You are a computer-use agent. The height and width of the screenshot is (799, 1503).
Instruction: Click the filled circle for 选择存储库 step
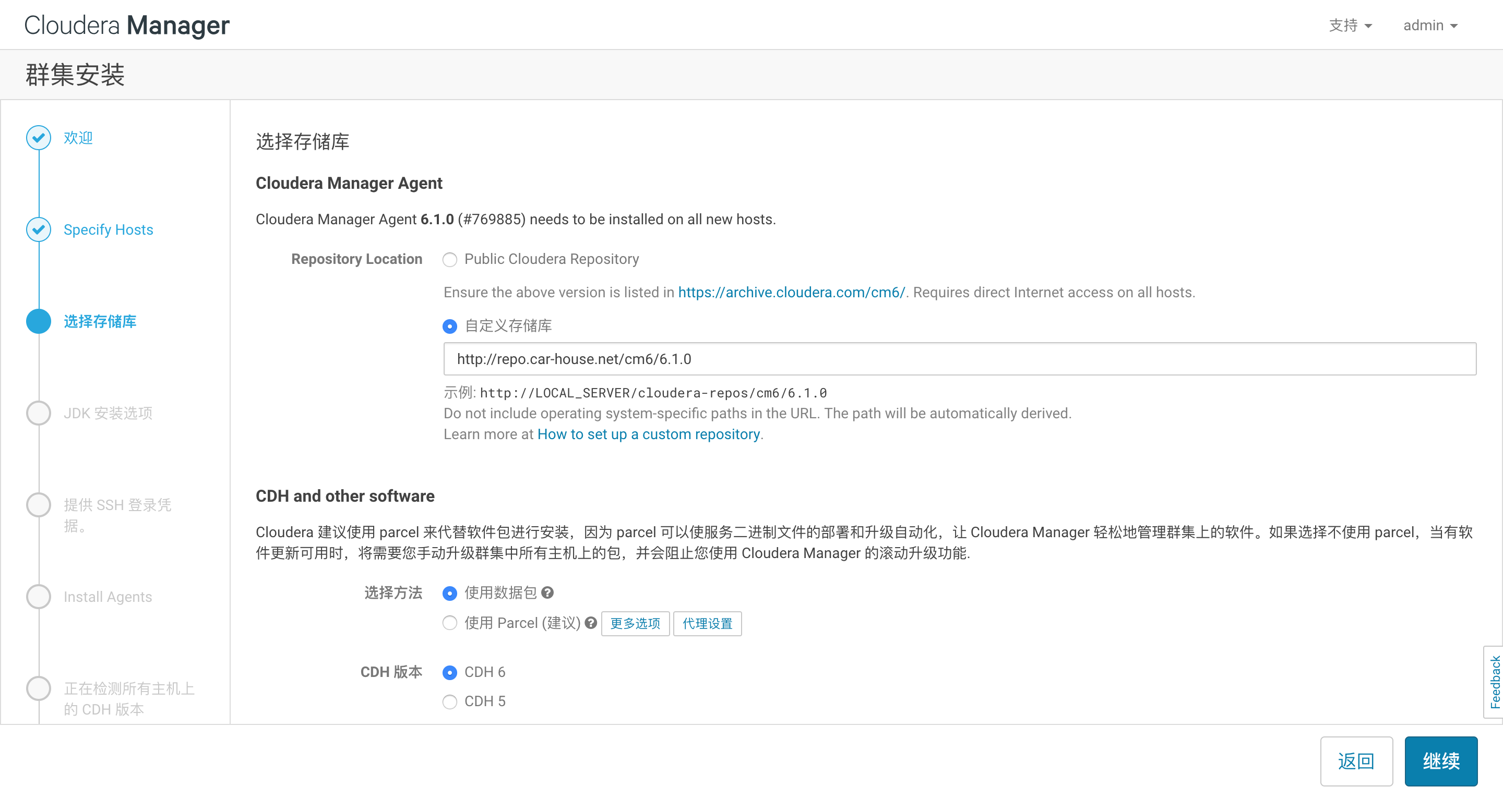point(39,321)
